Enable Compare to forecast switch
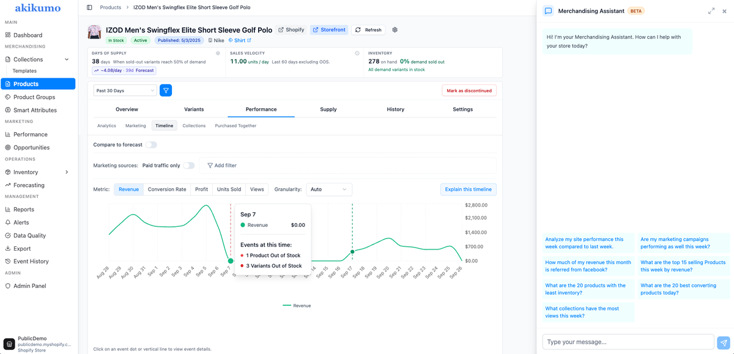Image resolution: width=734 pixels, height=354 pixels. click(x=151, y=145)
